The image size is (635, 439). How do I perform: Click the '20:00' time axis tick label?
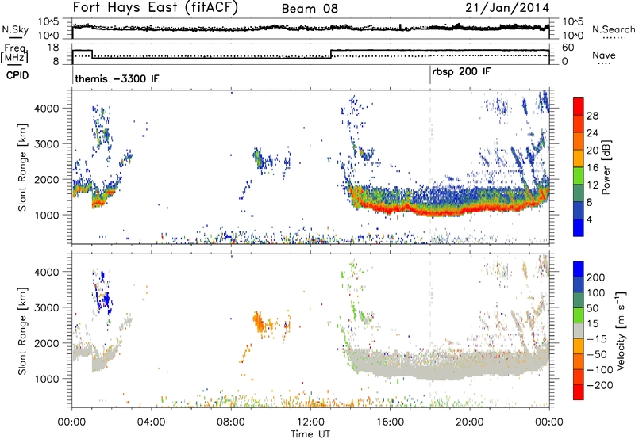469,422
